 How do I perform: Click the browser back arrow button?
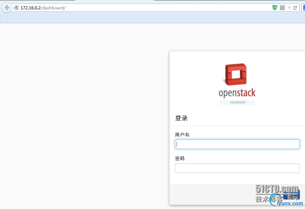click(x=7, y=8)
